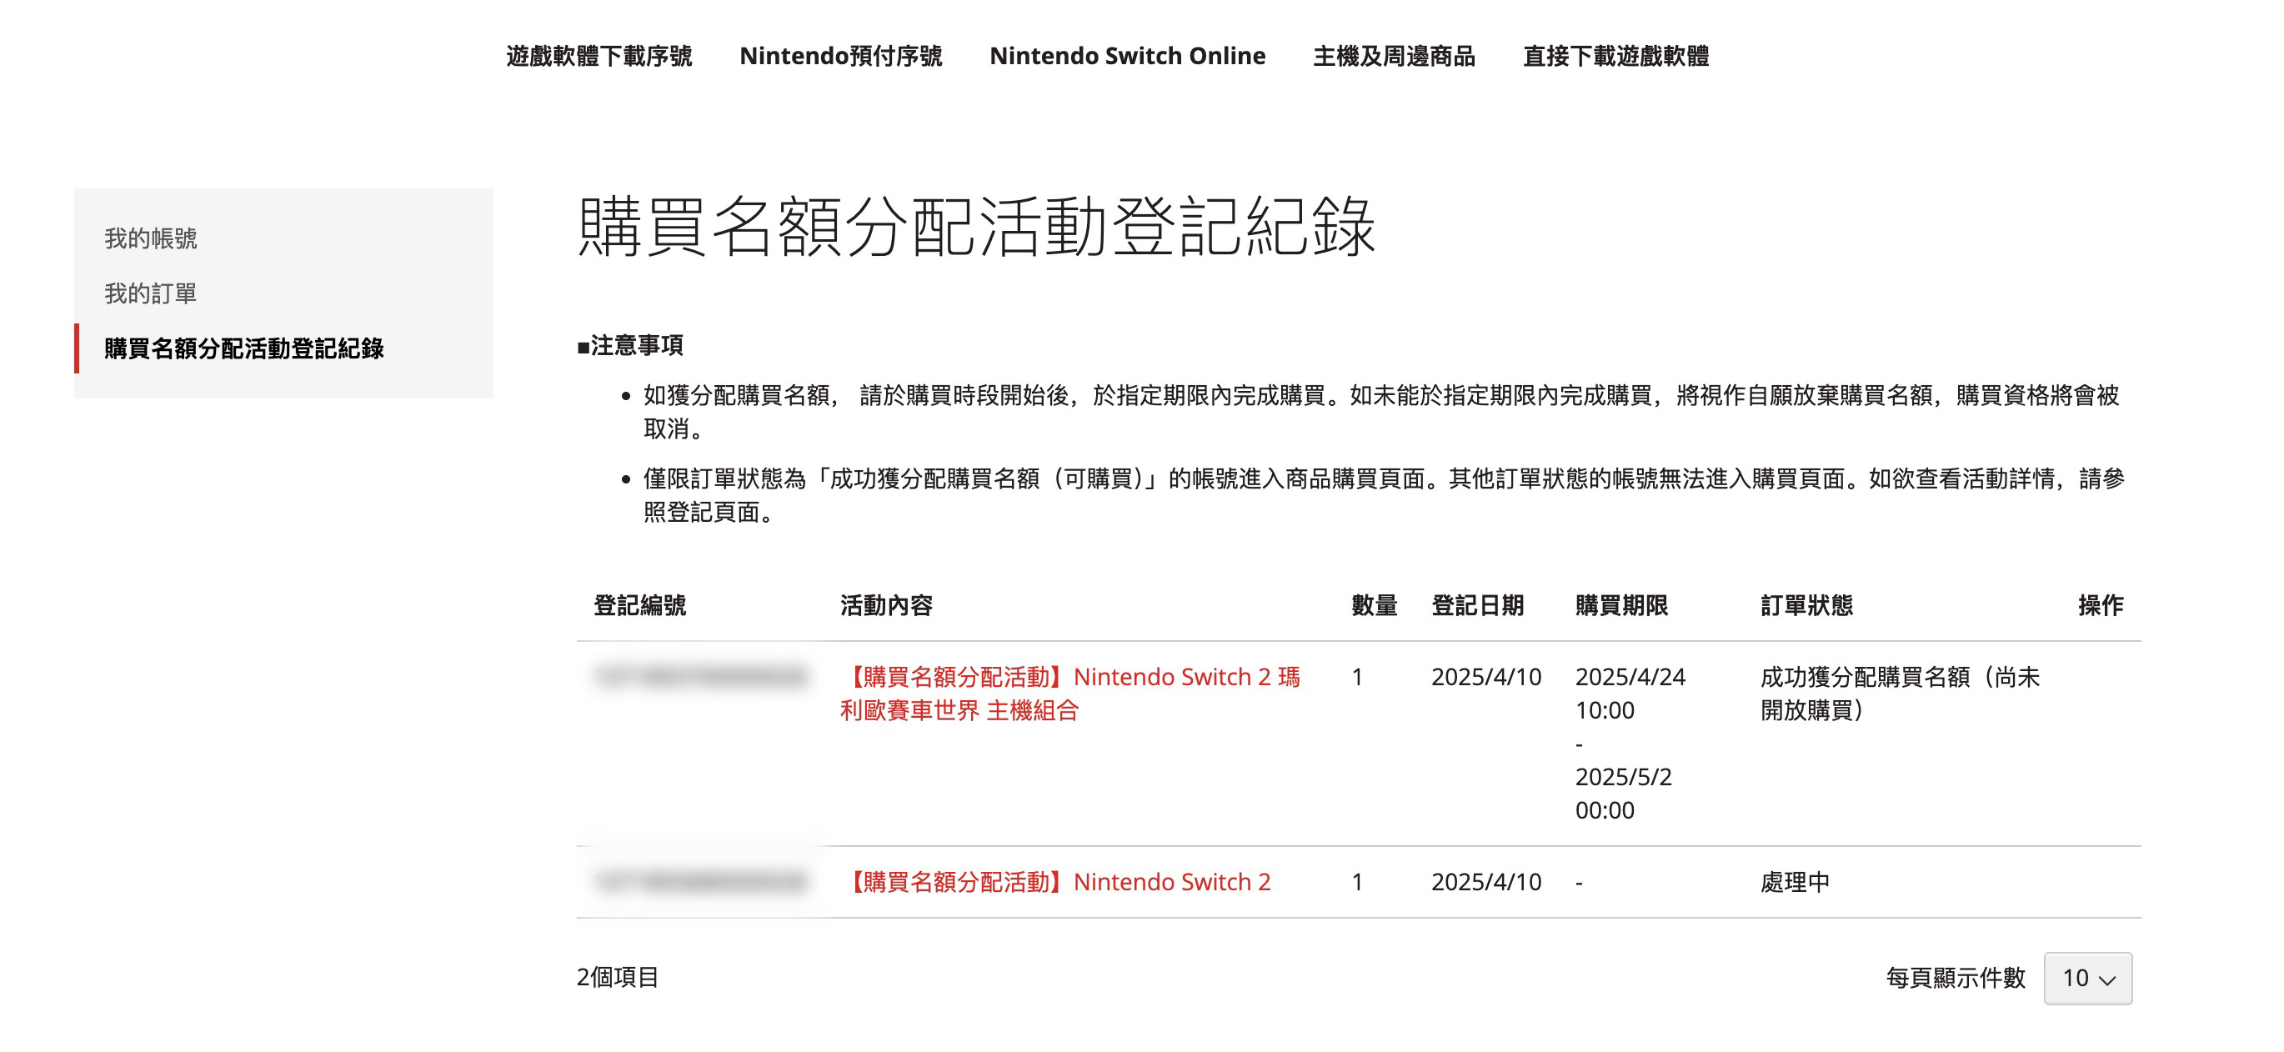This screenshot has height=1052, width=2284.
Task: Open 我的訂單 in sidebar
Action: tap(151, 293)
